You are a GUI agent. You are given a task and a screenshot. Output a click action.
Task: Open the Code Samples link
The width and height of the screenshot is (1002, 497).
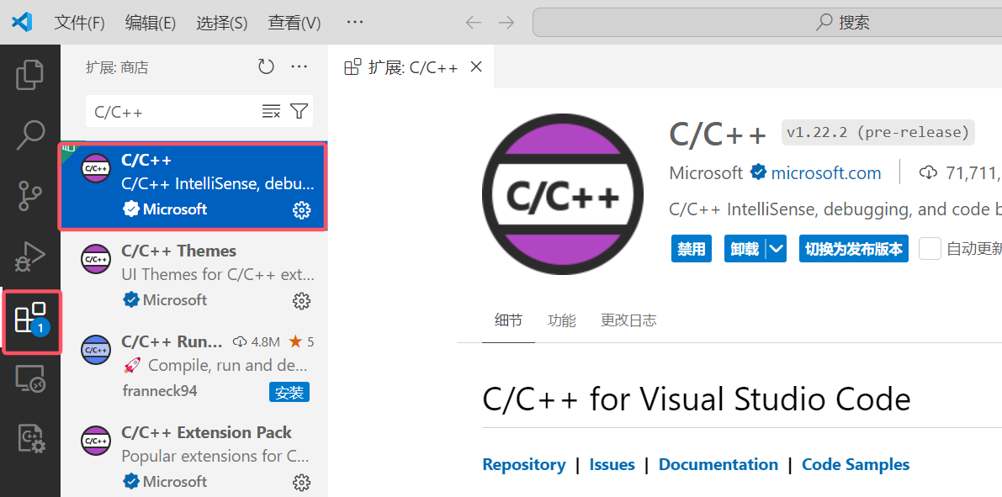pos(856,464)
